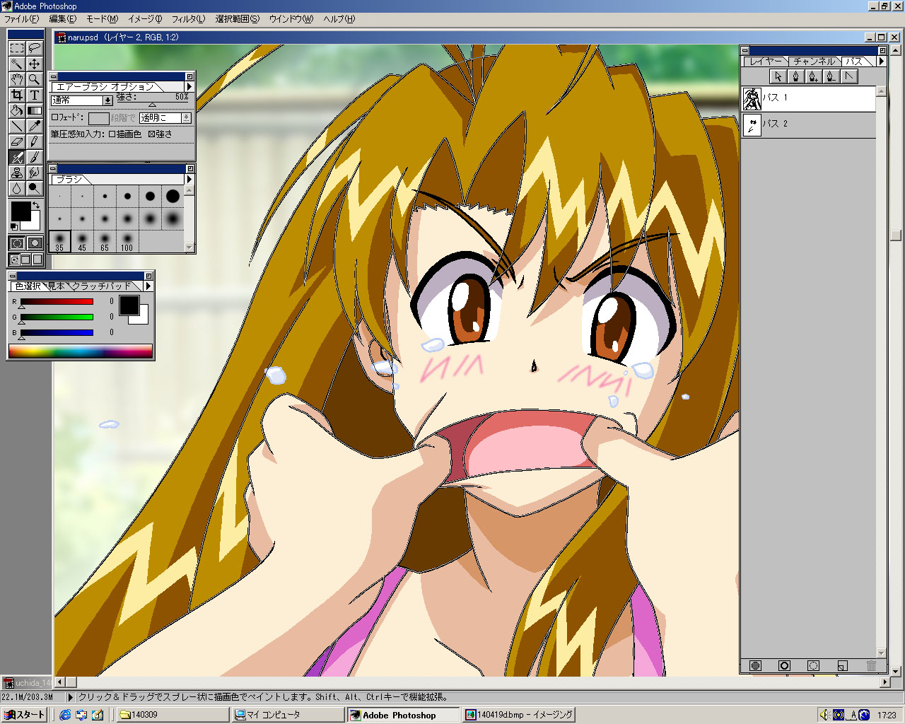Select the Paintbrush tool
Viewport: 905px width, 724px height.
click(x=34, y=157)
